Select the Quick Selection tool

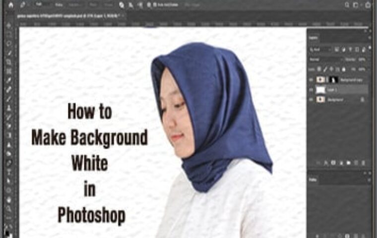9,53
